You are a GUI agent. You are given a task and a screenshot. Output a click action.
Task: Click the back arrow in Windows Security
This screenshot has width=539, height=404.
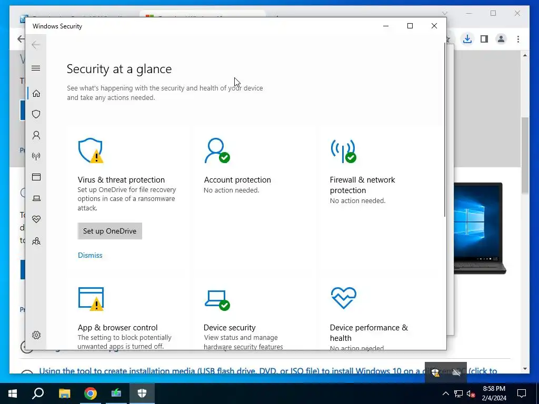coord(36,45)
